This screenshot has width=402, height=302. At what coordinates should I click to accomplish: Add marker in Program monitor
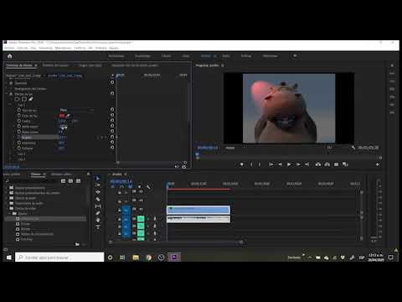pyautogui.click(x=241, y=164)
